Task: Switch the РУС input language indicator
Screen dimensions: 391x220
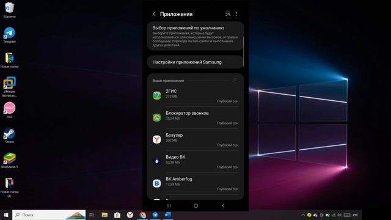Action: [x=356, y=215]
